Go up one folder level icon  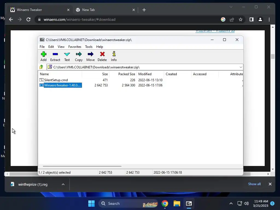tap(42, 67)
